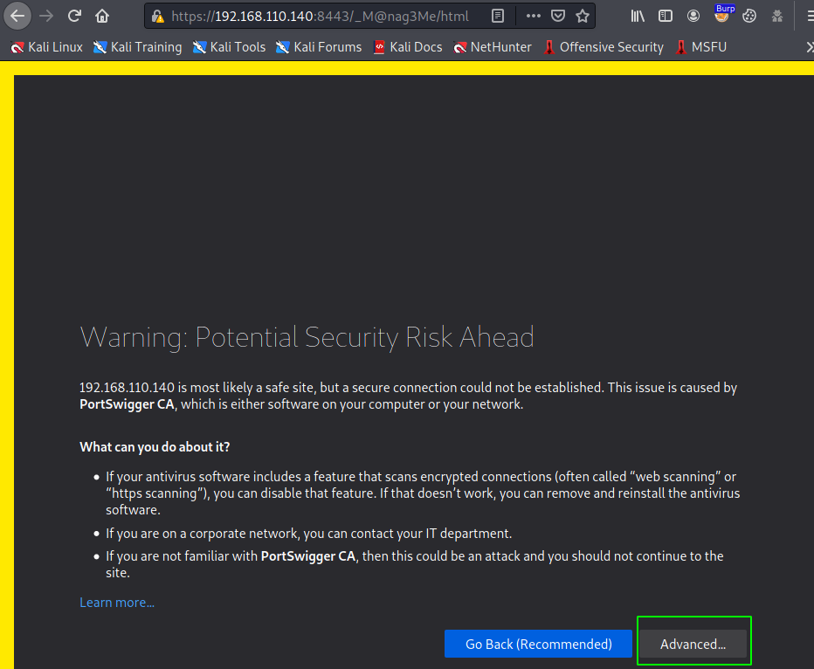Open the Kali Tools bookmark
The image size is (814, 669).
click(229, 47)
